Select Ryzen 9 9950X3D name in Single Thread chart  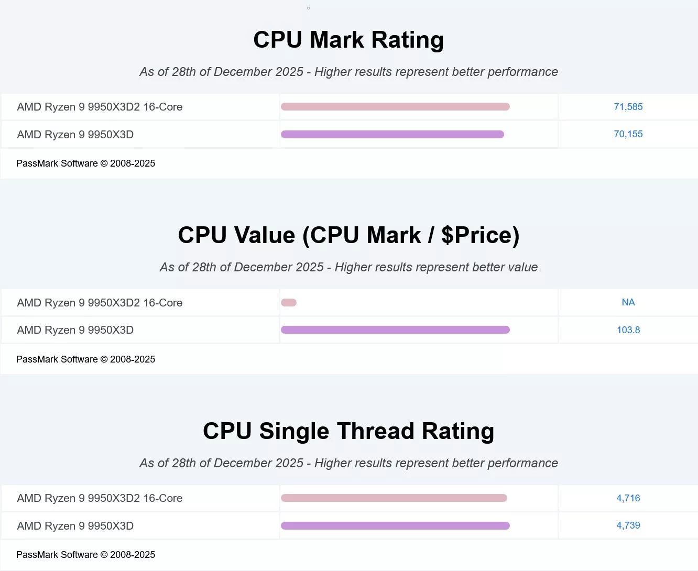[75, 526]
